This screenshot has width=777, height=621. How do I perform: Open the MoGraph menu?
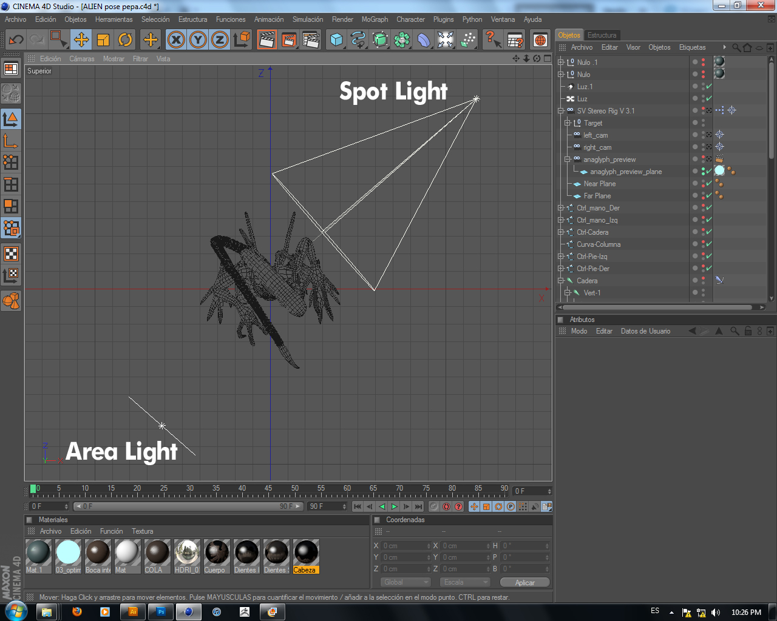click(375, 19)
